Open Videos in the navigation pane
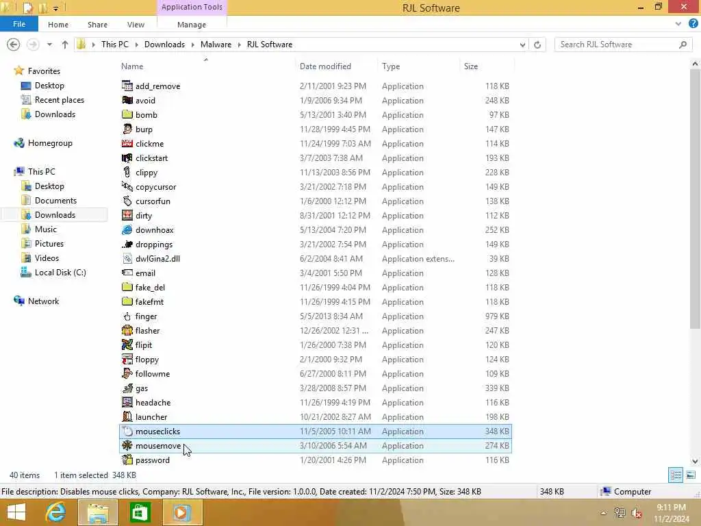 [x=47, y=258]
